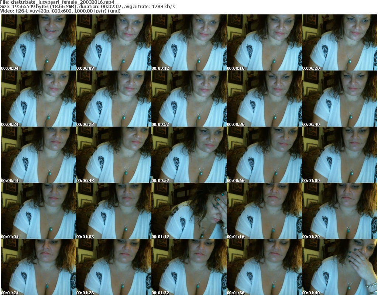Select the thumbnail stamped 00:00:48

pyautogui.click(x=114, y=155)
